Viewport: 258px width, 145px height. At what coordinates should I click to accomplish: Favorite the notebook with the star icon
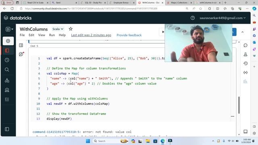coord(71,29)
